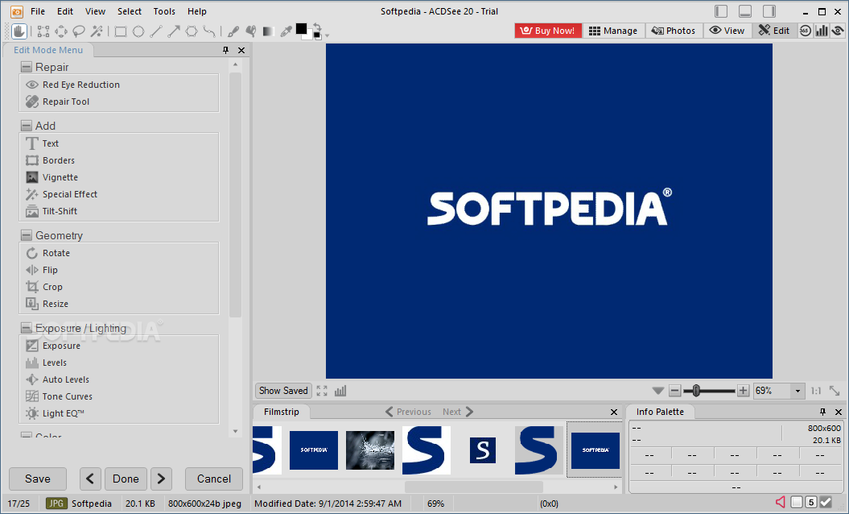Toggle the tagged checkmark in status bar

pos(826,502)
